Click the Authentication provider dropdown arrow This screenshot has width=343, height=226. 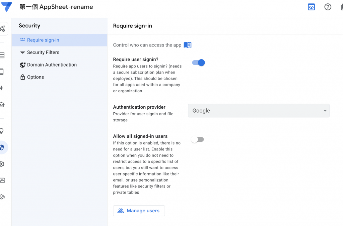(x=325, y=111)
